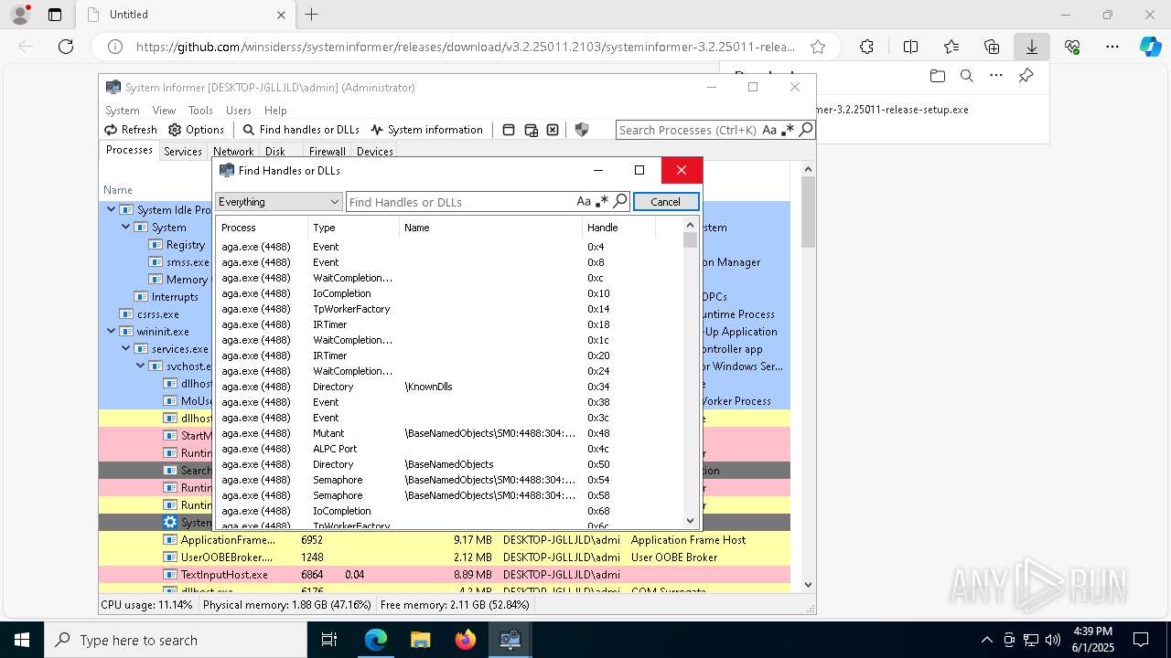Open the Tools menu
Viewport: 1171px width, 658px height.
200,110
